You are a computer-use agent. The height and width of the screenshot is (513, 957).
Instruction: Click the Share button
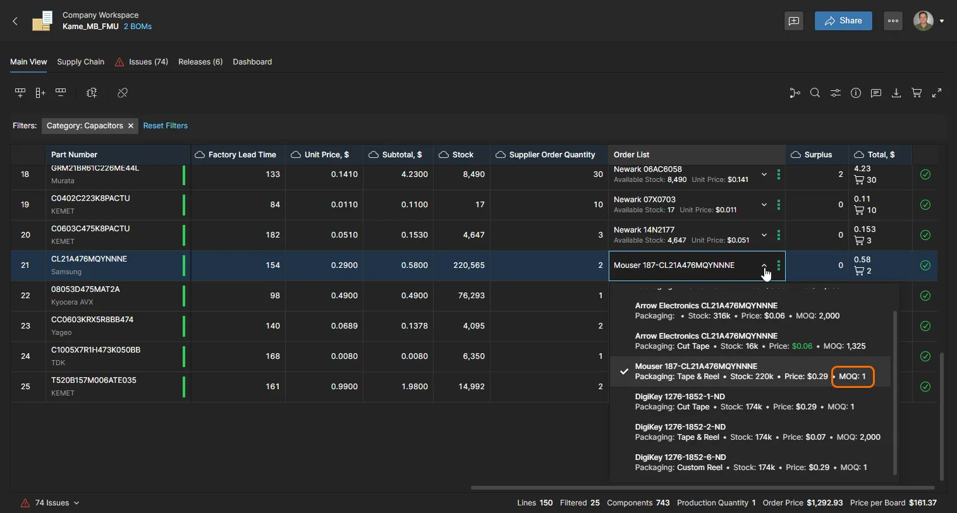(x=843, y=21)
